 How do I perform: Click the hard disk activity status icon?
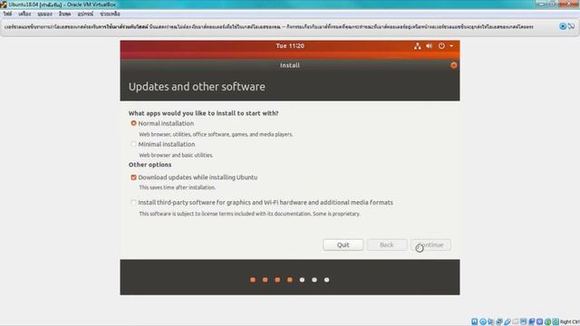click(475, 322)
